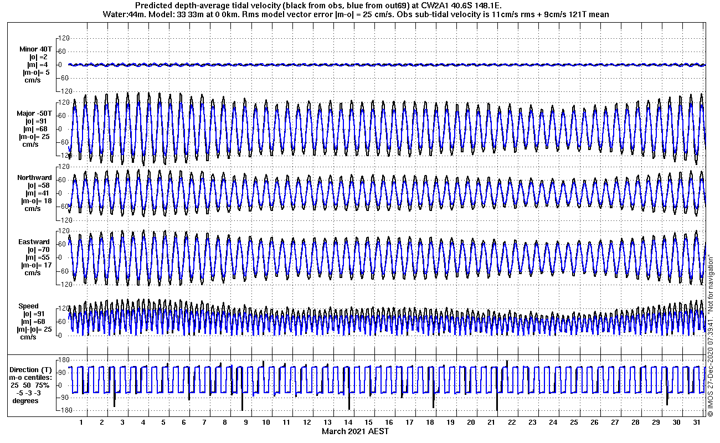Click the '-5 -3 -3' centile values

pos(30,393)
